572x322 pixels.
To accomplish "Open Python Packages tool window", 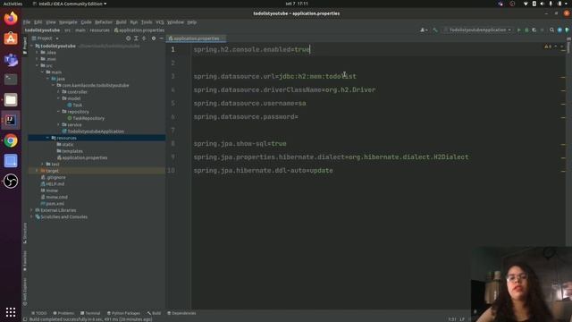I will point(123,313).
